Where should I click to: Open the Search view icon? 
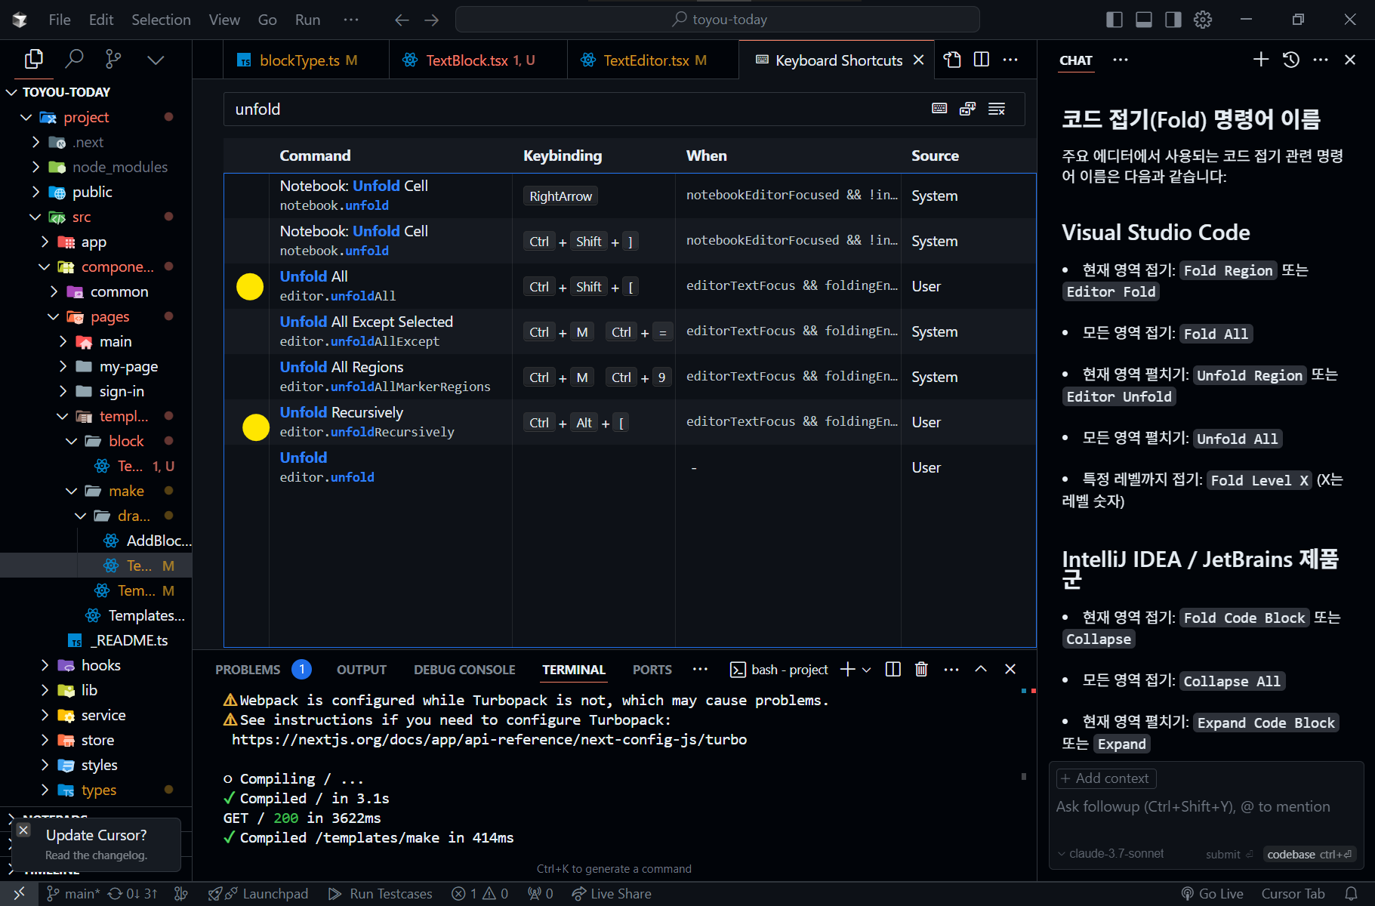click(74, 59)
